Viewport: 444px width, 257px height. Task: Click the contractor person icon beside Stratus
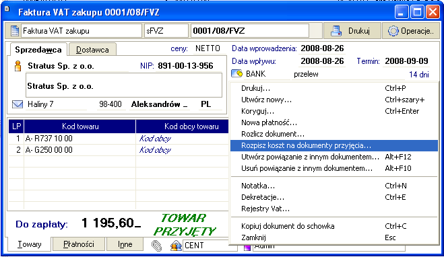(x=18, y=66)
